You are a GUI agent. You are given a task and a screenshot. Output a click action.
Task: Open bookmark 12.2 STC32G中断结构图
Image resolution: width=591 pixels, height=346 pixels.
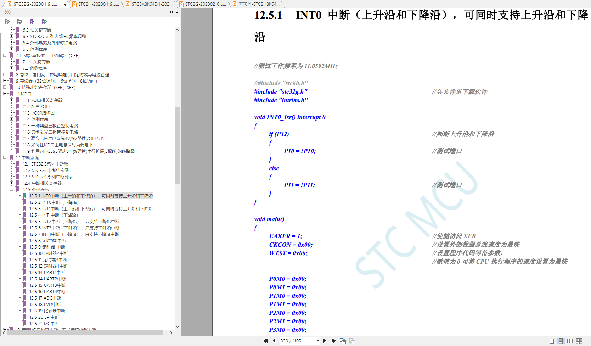pos(46,170)
